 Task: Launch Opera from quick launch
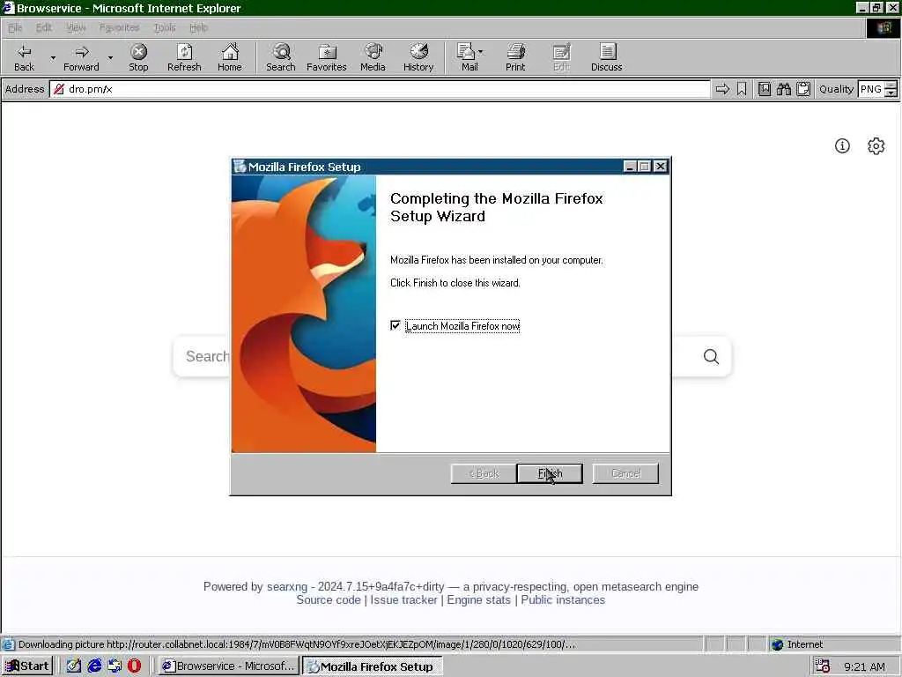click(x=135, y=666)
